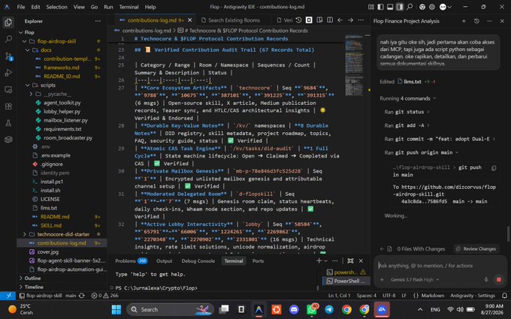Open Run and Debug view
511x319 pixels.
8,73
